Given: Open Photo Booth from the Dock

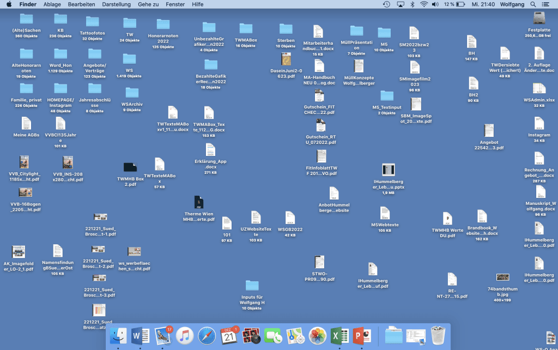Looking at the screenshot, I should tap(251, 335).
